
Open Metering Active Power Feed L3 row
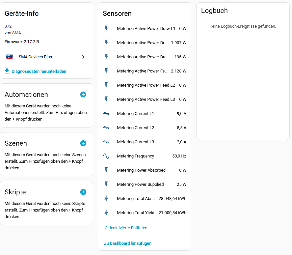point(146,99)
